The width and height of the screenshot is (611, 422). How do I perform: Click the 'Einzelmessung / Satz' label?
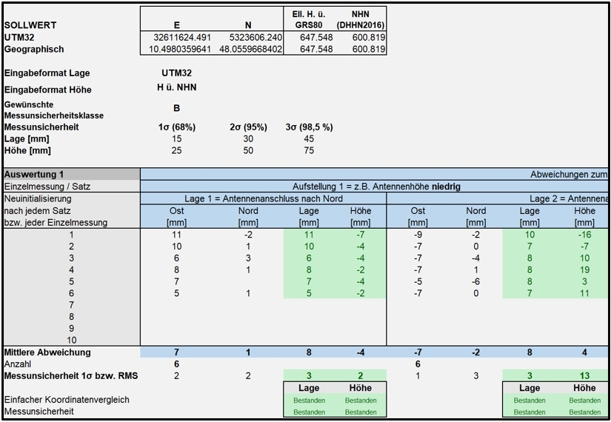coord(47,187)
